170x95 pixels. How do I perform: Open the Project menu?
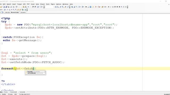(x=42, y=4)
